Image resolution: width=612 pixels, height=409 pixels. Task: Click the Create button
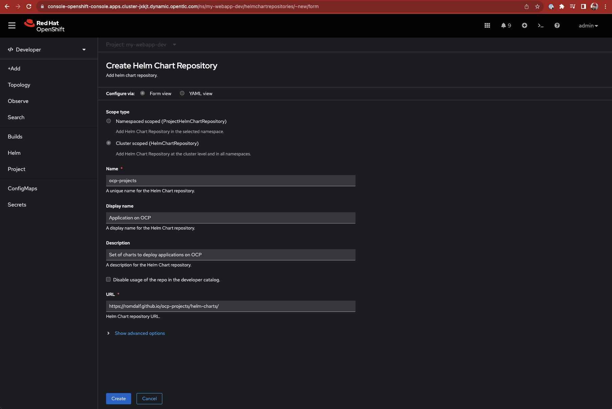[119, 399]
